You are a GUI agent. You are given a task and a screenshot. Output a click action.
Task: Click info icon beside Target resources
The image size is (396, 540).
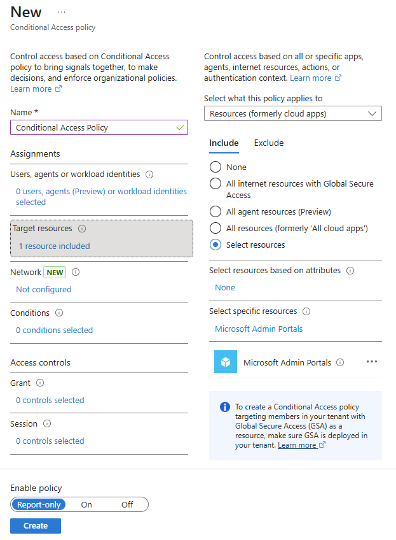point(82,229)
